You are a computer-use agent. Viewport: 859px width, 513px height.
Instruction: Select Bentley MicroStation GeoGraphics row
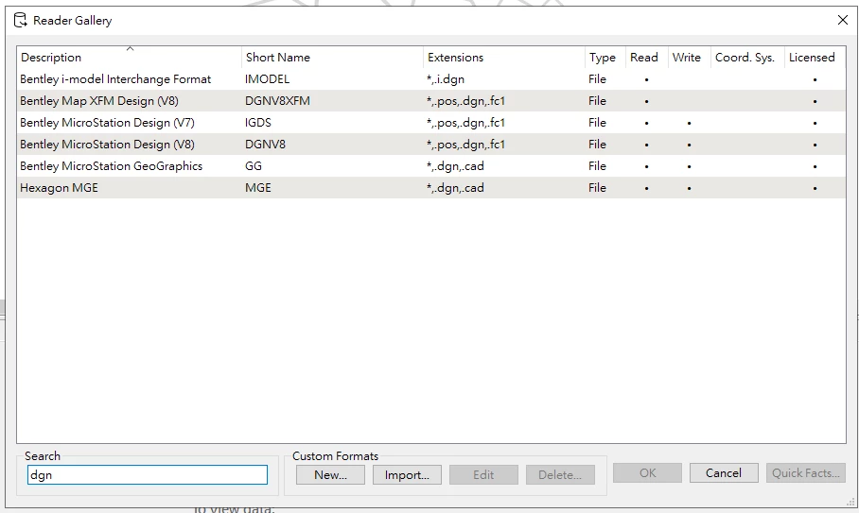(x=431, y=165)
